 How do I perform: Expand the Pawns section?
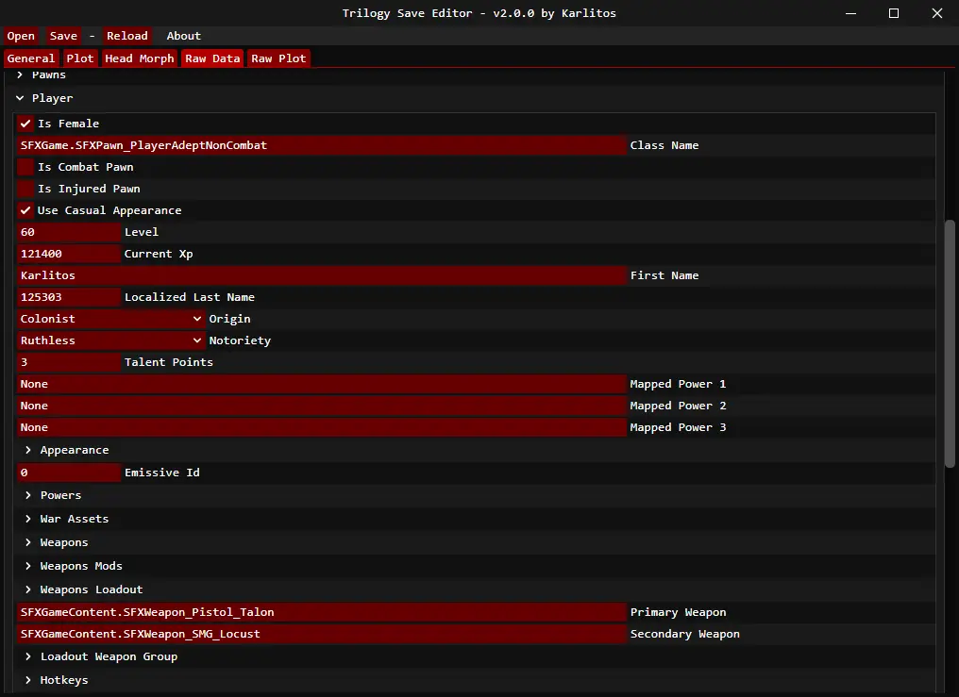[x=20, y=75]
